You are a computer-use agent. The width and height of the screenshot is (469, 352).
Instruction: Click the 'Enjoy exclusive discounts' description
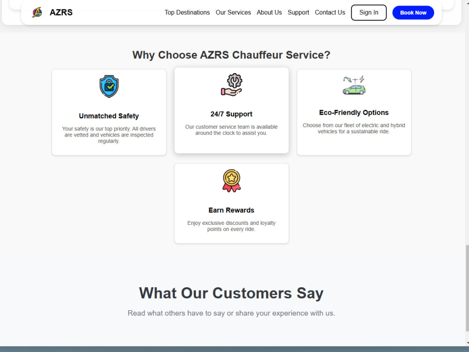point(232,226)
